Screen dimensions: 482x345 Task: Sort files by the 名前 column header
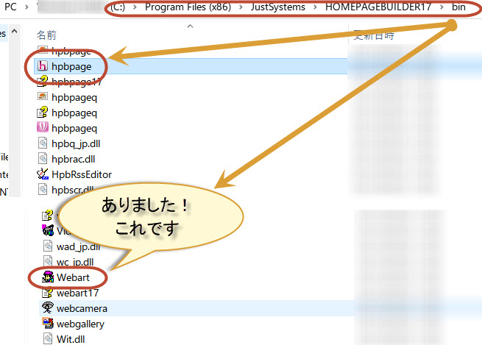point(46,35)
